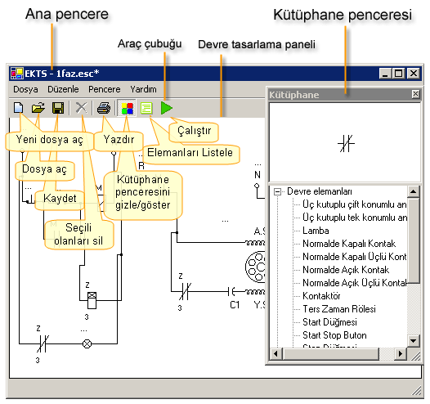
Task: Select Normalde Açık Kontak item
Action: [346, 270]
